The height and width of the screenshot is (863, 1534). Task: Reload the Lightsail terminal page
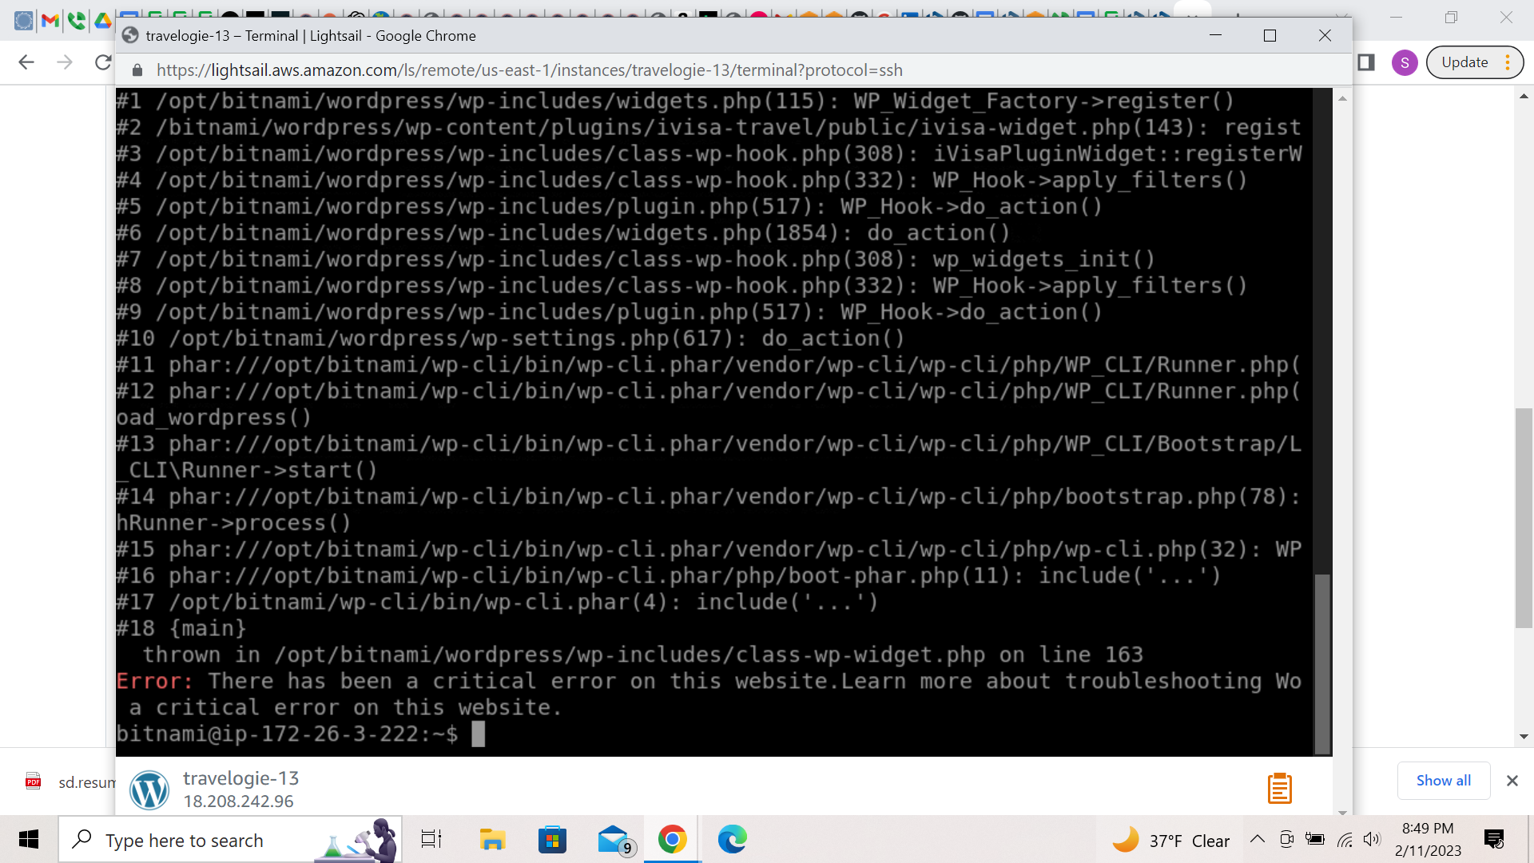point(102,62)
